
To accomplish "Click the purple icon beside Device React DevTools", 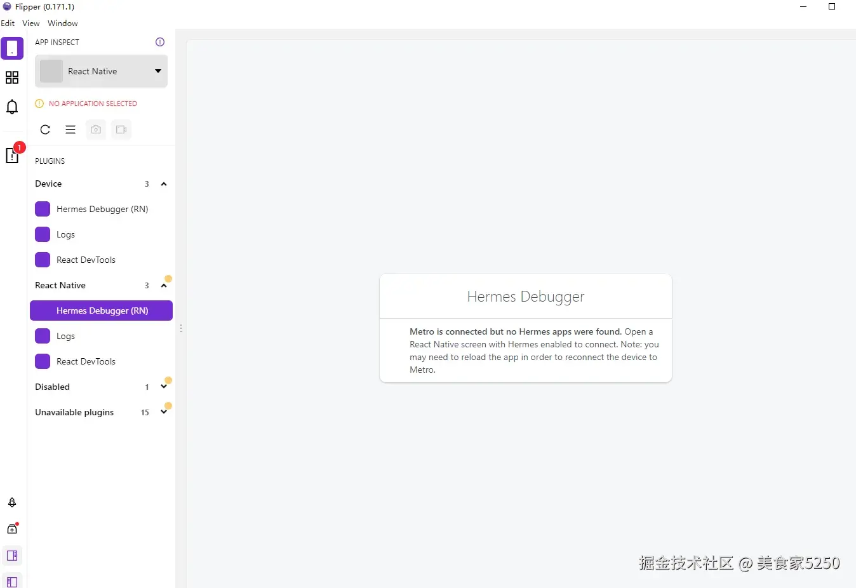I will [43, 260].
